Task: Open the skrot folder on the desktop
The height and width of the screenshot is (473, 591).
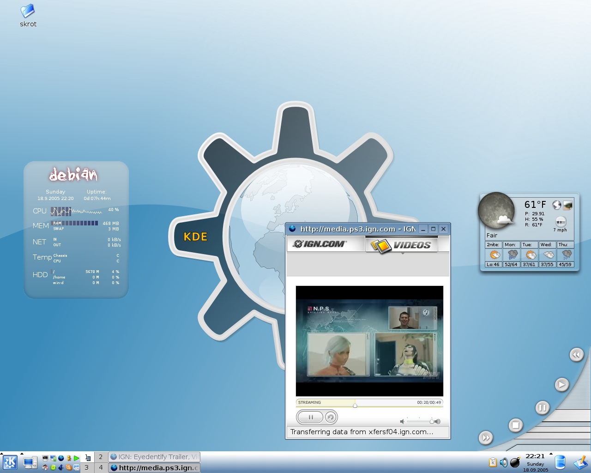Action: click(28, 16)
